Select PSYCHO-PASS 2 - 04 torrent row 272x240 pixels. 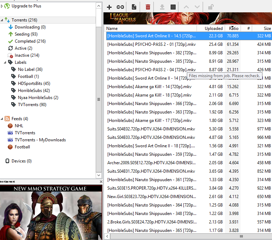click(x=189, y=70)
